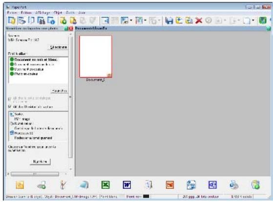
Task: Click the page layout toolbar icon
Action: [x=105, y=20]
